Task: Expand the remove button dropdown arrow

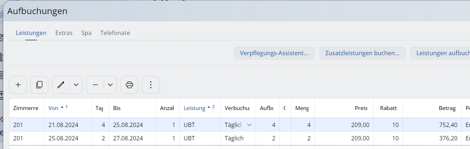Action: click(x=110, y=85)
